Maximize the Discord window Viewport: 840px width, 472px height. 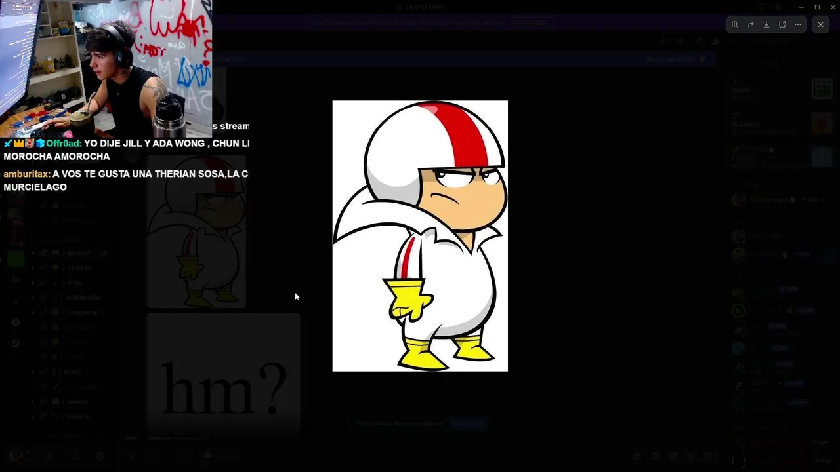817,7
